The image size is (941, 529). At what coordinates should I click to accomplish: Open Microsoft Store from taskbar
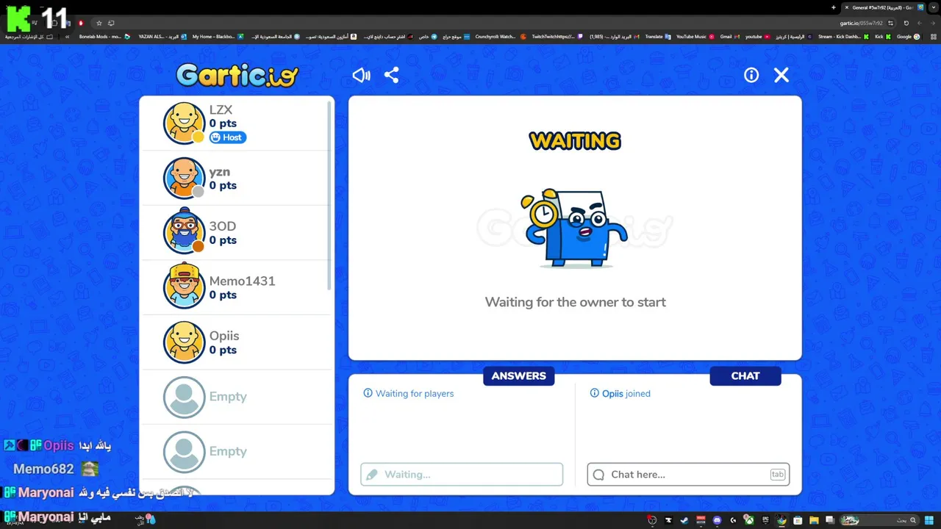click(x=798, y=520)
